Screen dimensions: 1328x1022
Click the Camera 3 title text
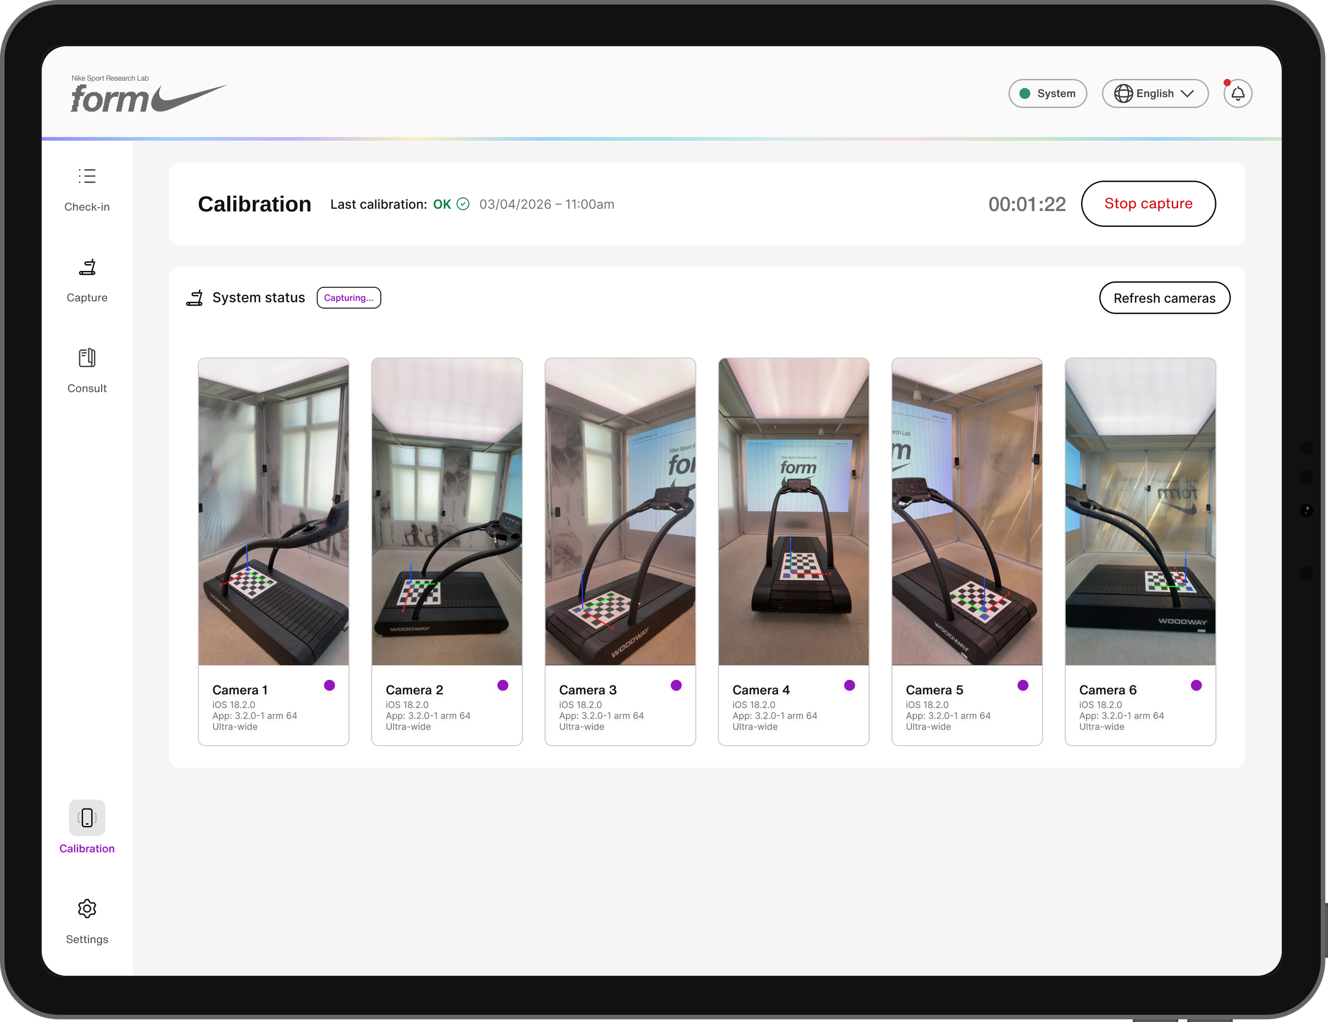(588, 690)
